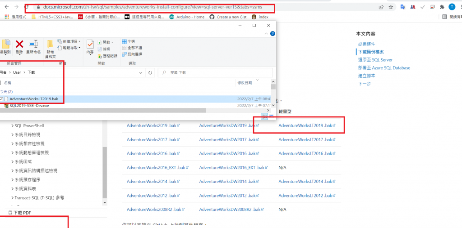Expand the 系統相容性檢視 tree node
The image size is (462, 228).
point(12,143)
